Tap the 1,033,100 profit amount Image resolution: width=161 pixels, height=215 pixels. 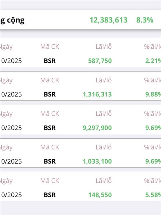tap(97, 162)
